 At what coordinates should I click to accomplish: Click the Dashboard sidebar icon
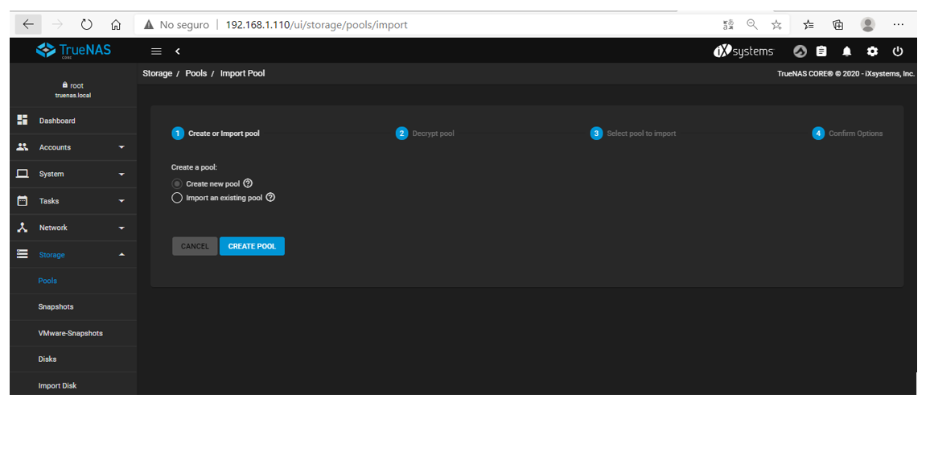23,121
